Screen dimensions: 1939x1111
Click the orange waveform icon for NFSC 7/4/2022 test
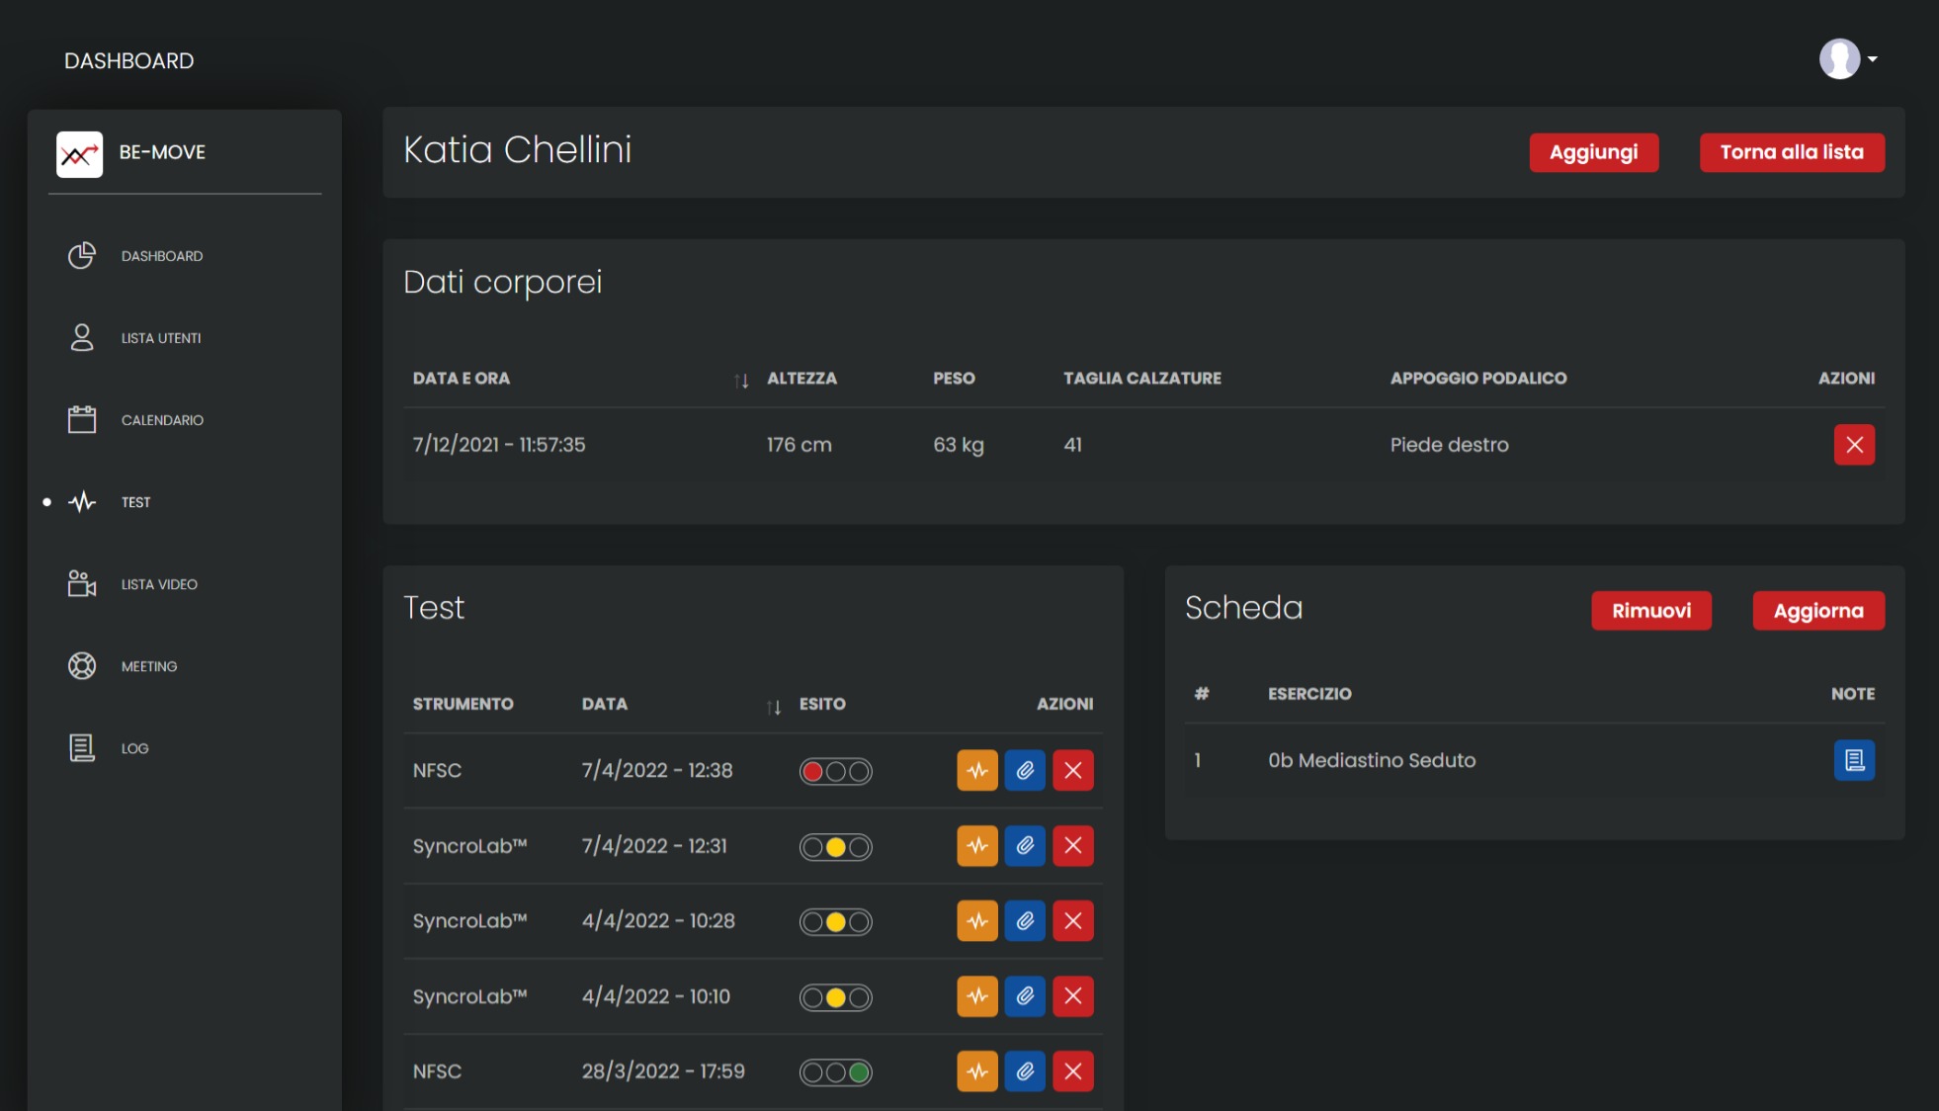click(976, 770)
